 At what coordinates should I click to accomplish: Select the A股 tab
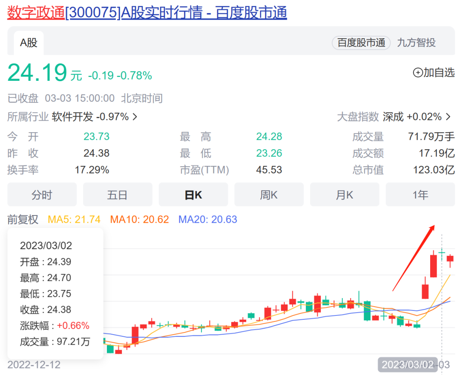tap(29, 43)
